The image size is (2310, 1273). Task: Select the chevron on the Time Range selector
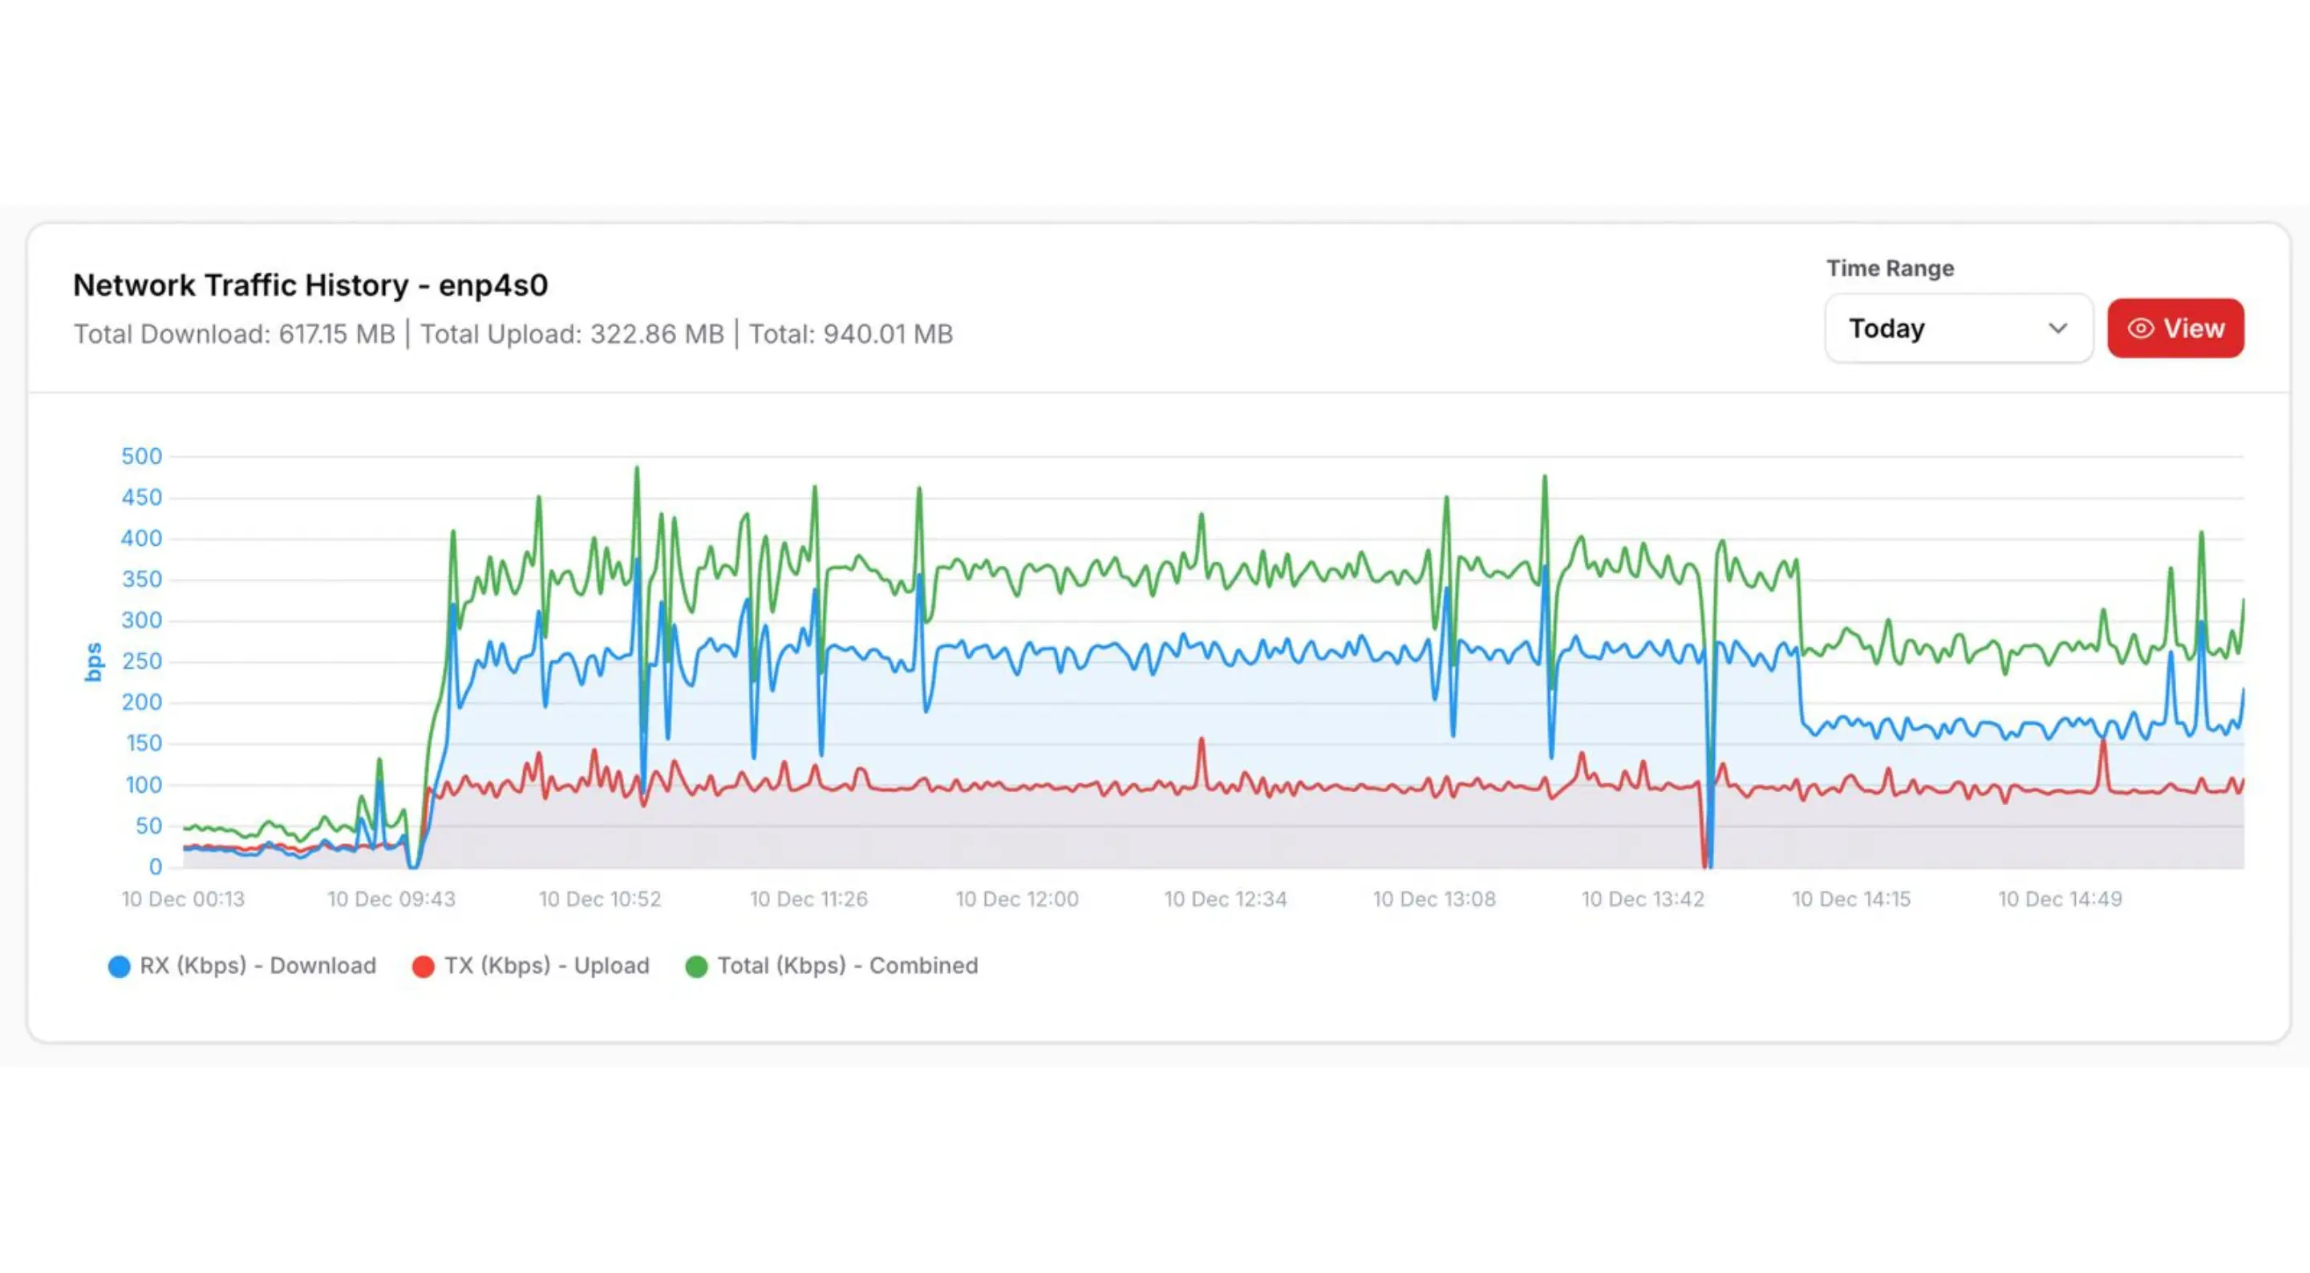(x=2058, y=328)
